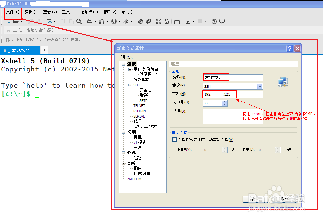Viewport: 323px width, 220px height.
Task: Open the 选项卡(B) menu
Action: point(89,12)
